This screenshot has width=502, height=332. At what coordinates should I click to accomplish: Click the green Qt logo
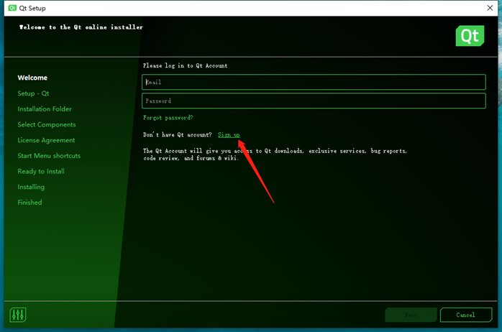(470, 36)
